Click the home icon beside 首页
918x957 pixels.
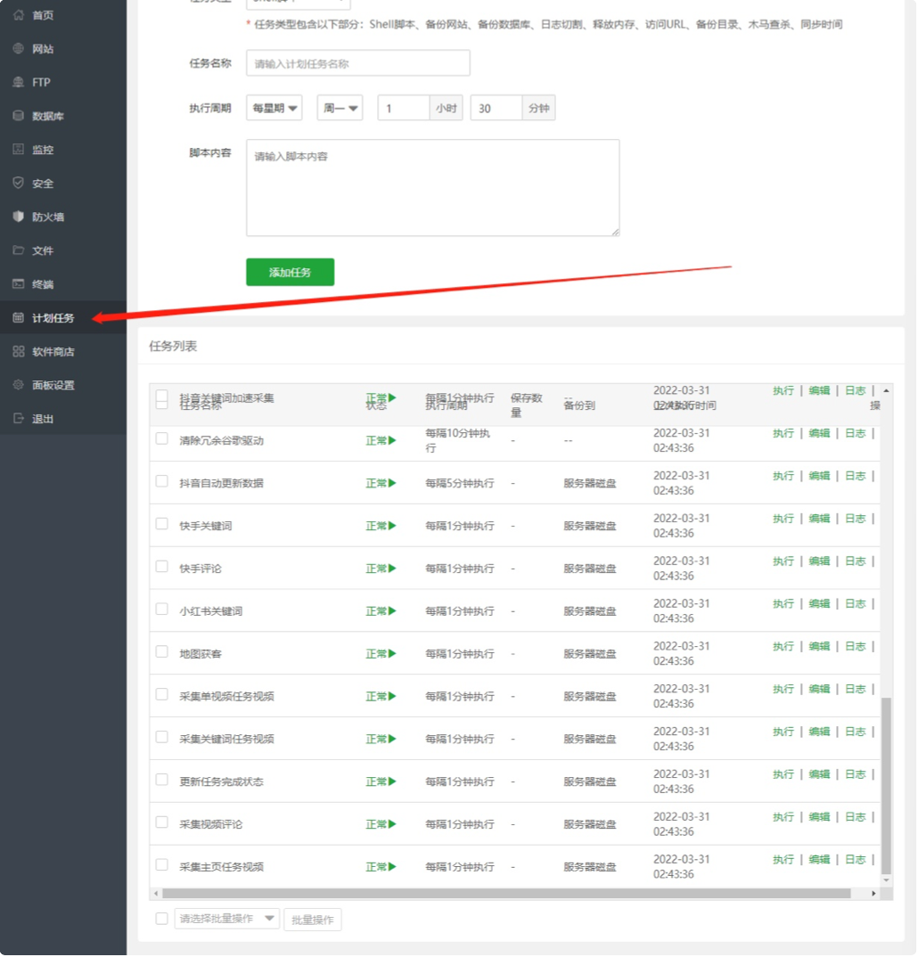[19, 14]
